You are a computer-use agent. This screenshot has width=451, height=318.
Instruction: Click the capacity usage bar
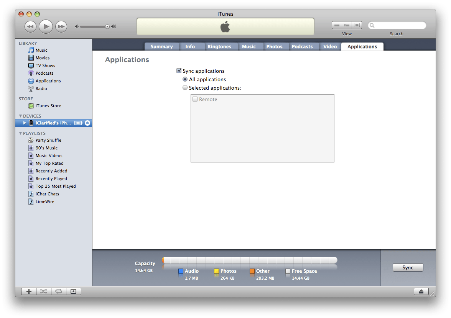click(249, 260)
